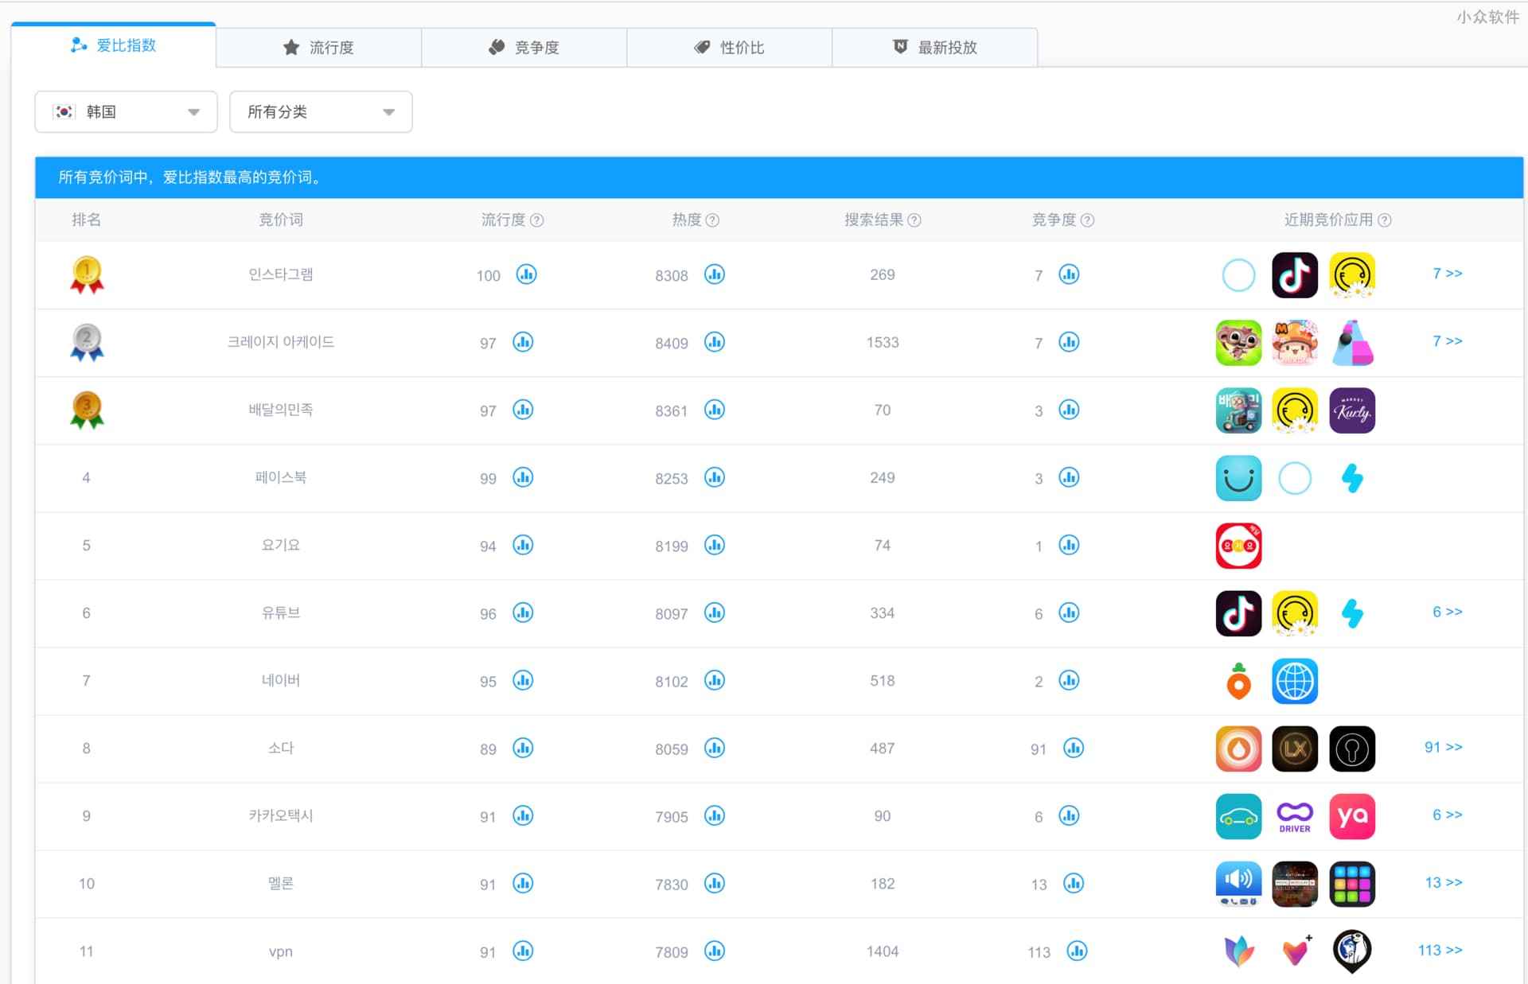Click the keyword vpn
This screenshot has width=1528, height=984.
click(281, 951)
